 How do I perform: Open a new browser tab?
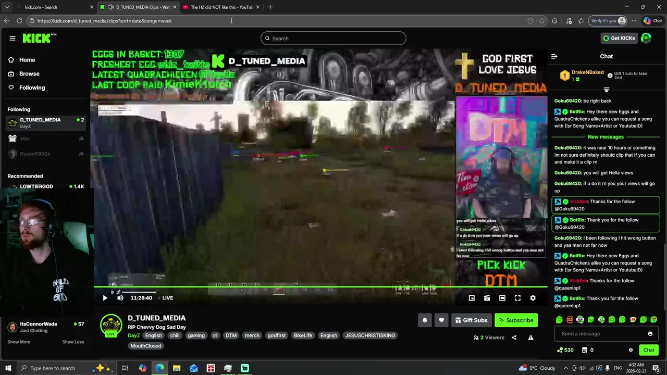coord(270,7)
